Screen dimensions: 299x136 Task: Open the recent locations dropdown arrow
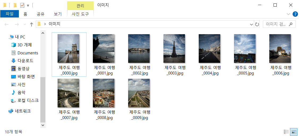coord(25,24)
